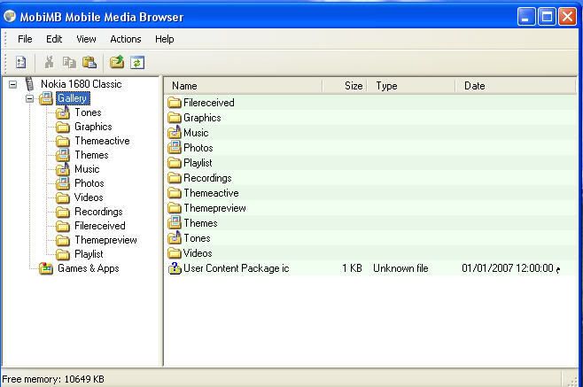This screenshot has width=583, height=387.
Task: Click the Up one level folder icon
Action: click(117, 62)
